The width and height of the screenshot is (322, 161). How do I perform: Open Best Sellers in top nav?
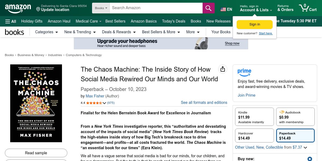click(115, 21)
